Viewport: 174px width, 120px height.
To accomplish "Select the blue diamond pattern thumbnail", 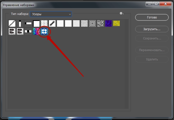I will [x=44, y=31].
